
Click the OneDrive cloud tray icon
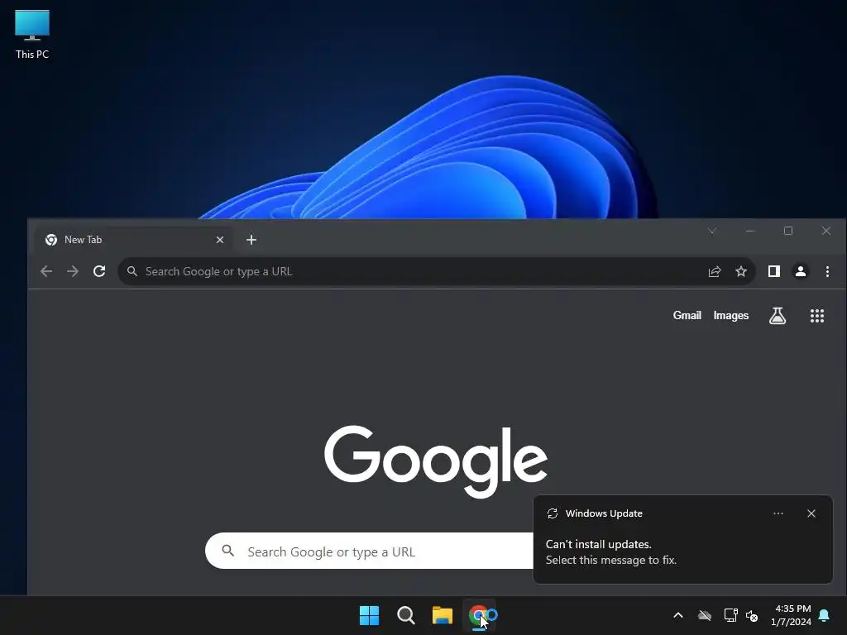705,615
